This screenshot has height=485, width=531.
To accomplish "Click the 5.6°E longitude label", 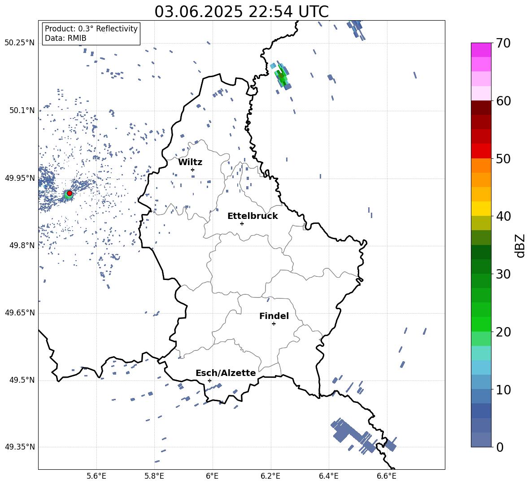I will (x=96, y=476).
